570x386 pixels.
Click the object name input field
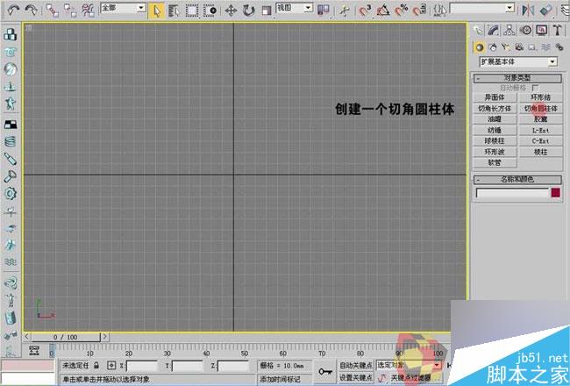[512, 193]
